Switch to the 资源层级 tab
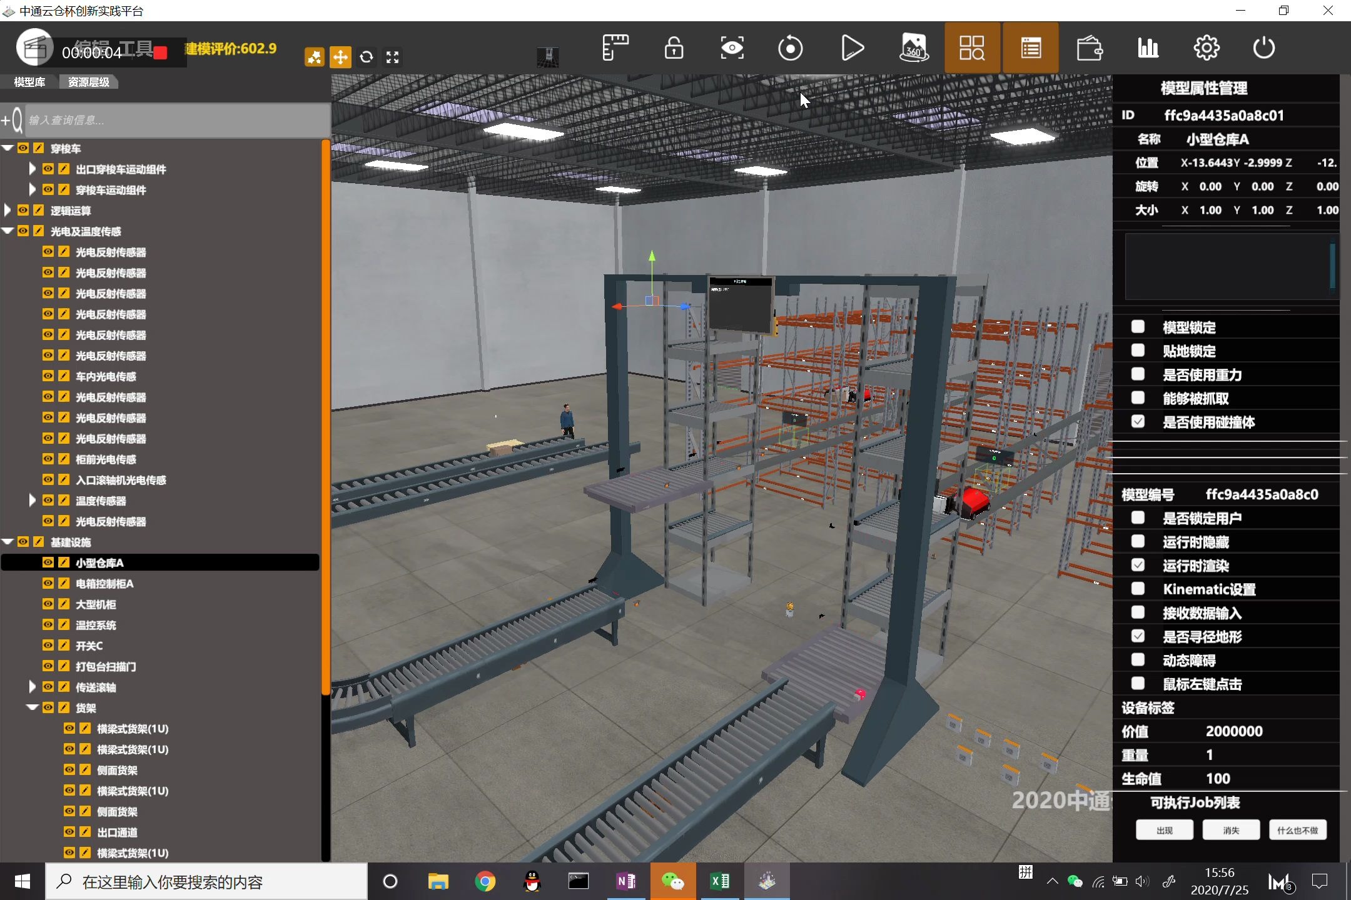Viewport: 1351px width, 900px height. pyautogui.click(x=88, y=82)
